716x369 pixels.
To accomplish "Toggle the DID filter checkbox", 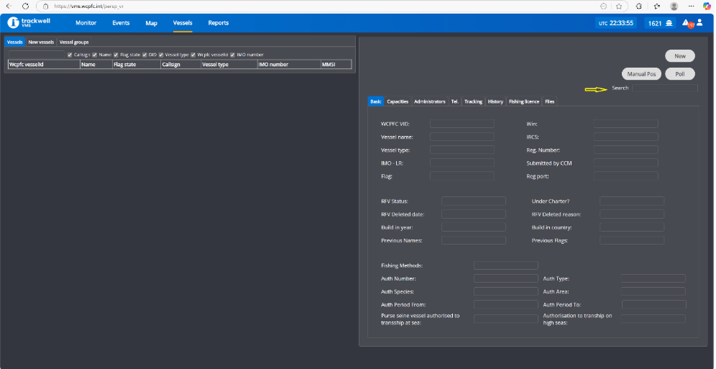I will (144, 55).
